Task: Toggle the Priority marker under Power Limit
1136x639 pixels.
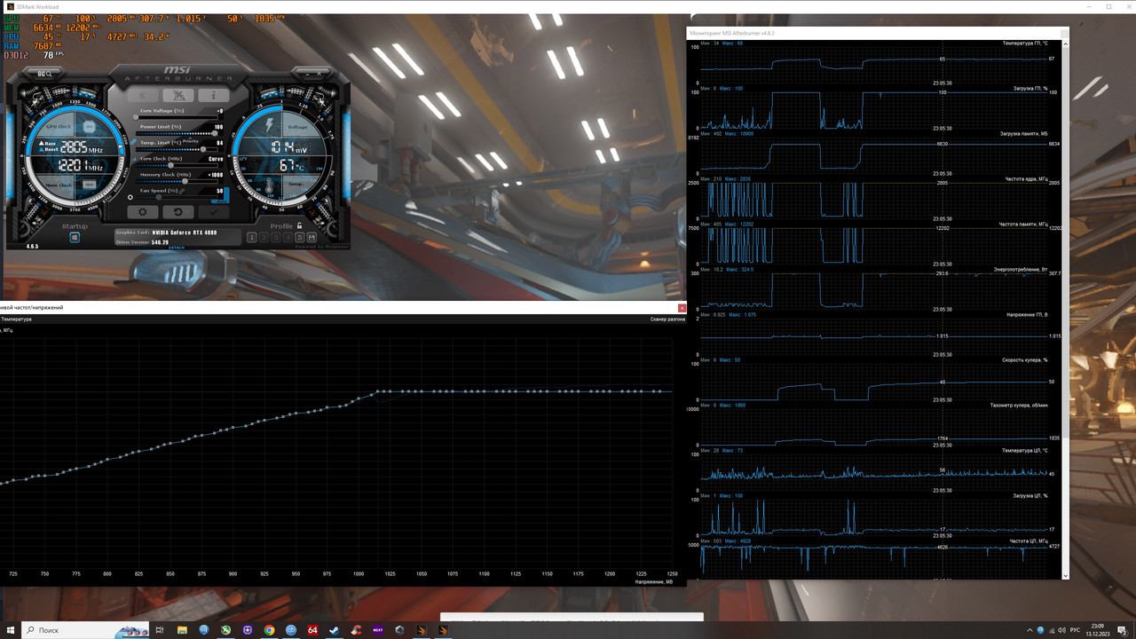Action: pyautogui.click(x=190, y=140)
